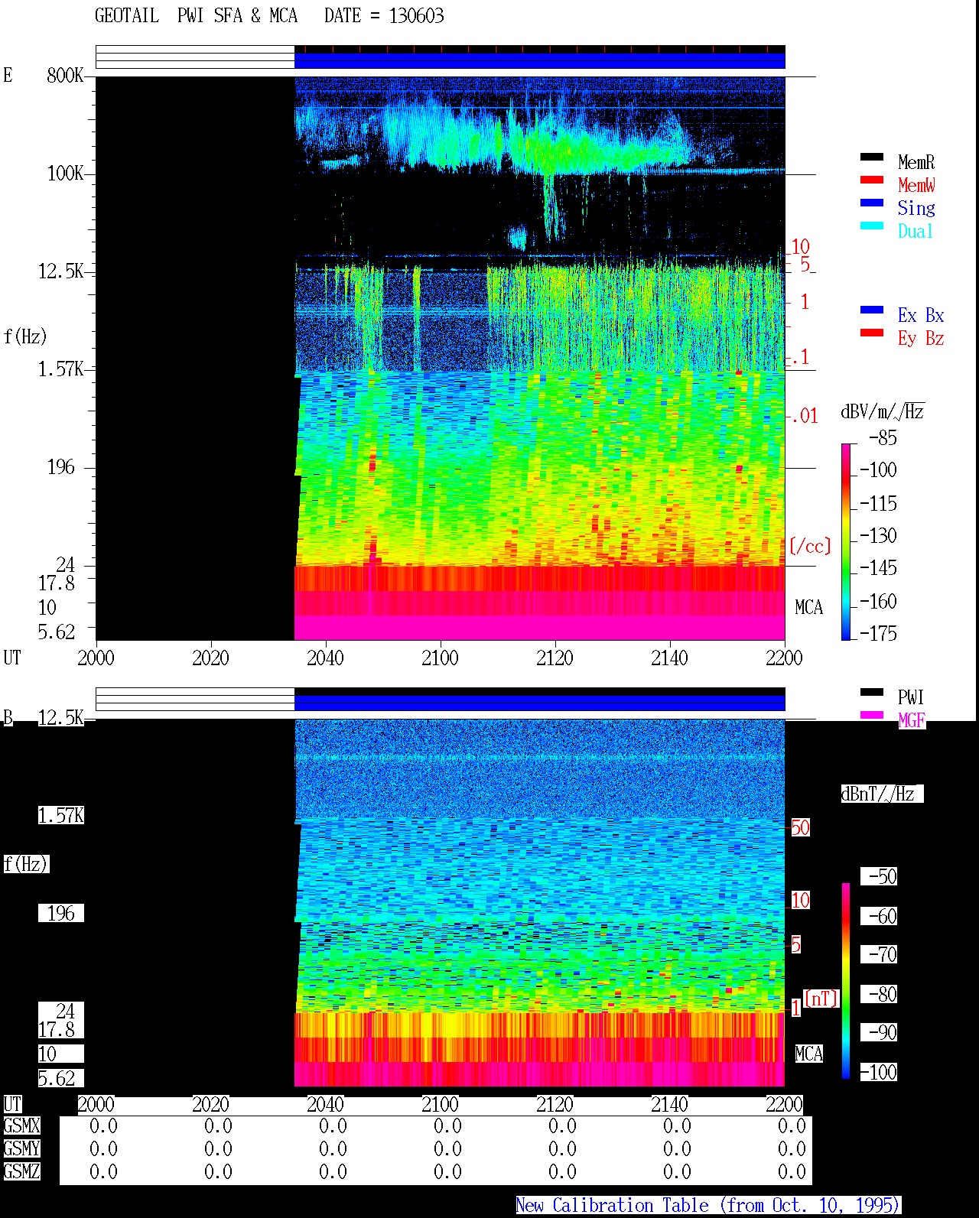The image size is (979, 1218).
Task: Click the dBV/m/√Hz color scale bar
Action: pyautogui.click(x=846, y=542)
